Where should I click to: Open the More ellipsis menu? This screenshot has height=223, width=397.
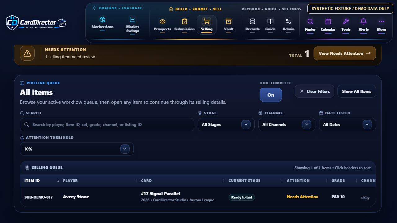point(381,25)
